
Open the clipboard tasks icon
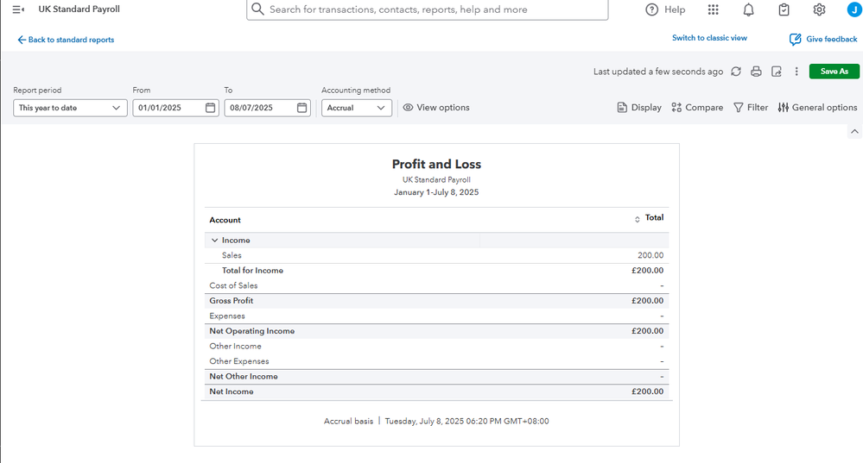784,9
